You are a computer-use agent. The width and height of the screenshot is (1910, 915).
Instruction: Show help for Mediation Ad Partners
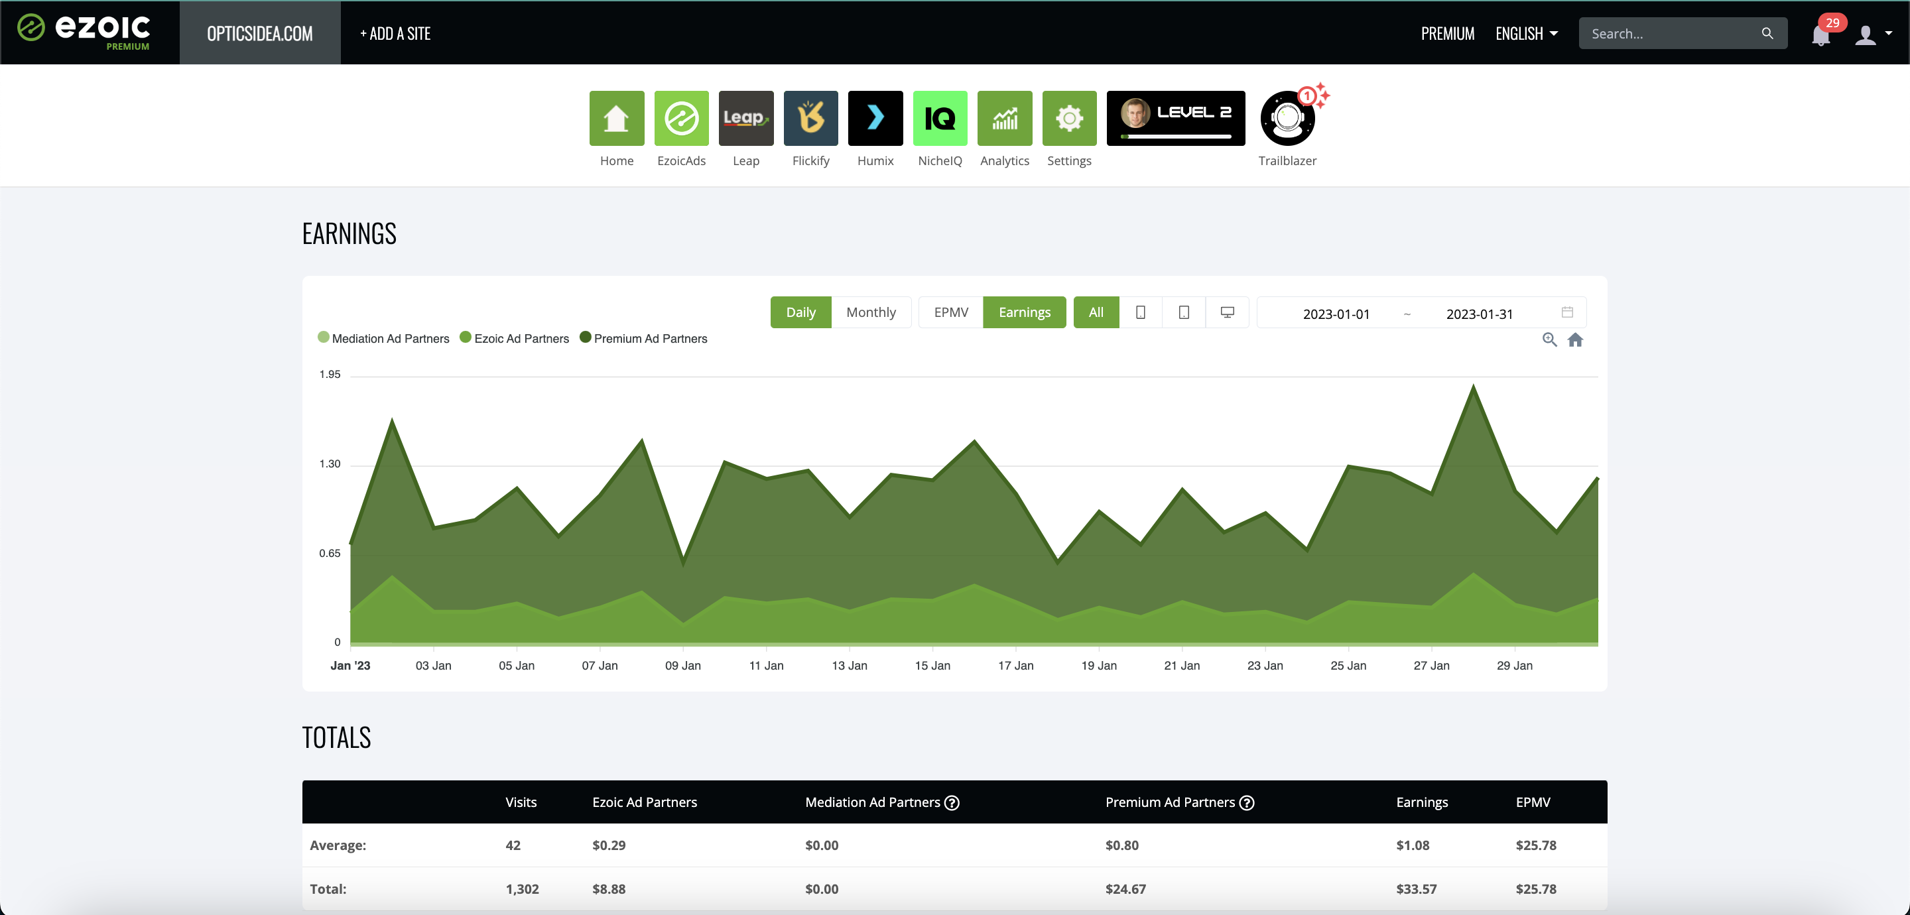pyautogui.click(x=952, y=802)
